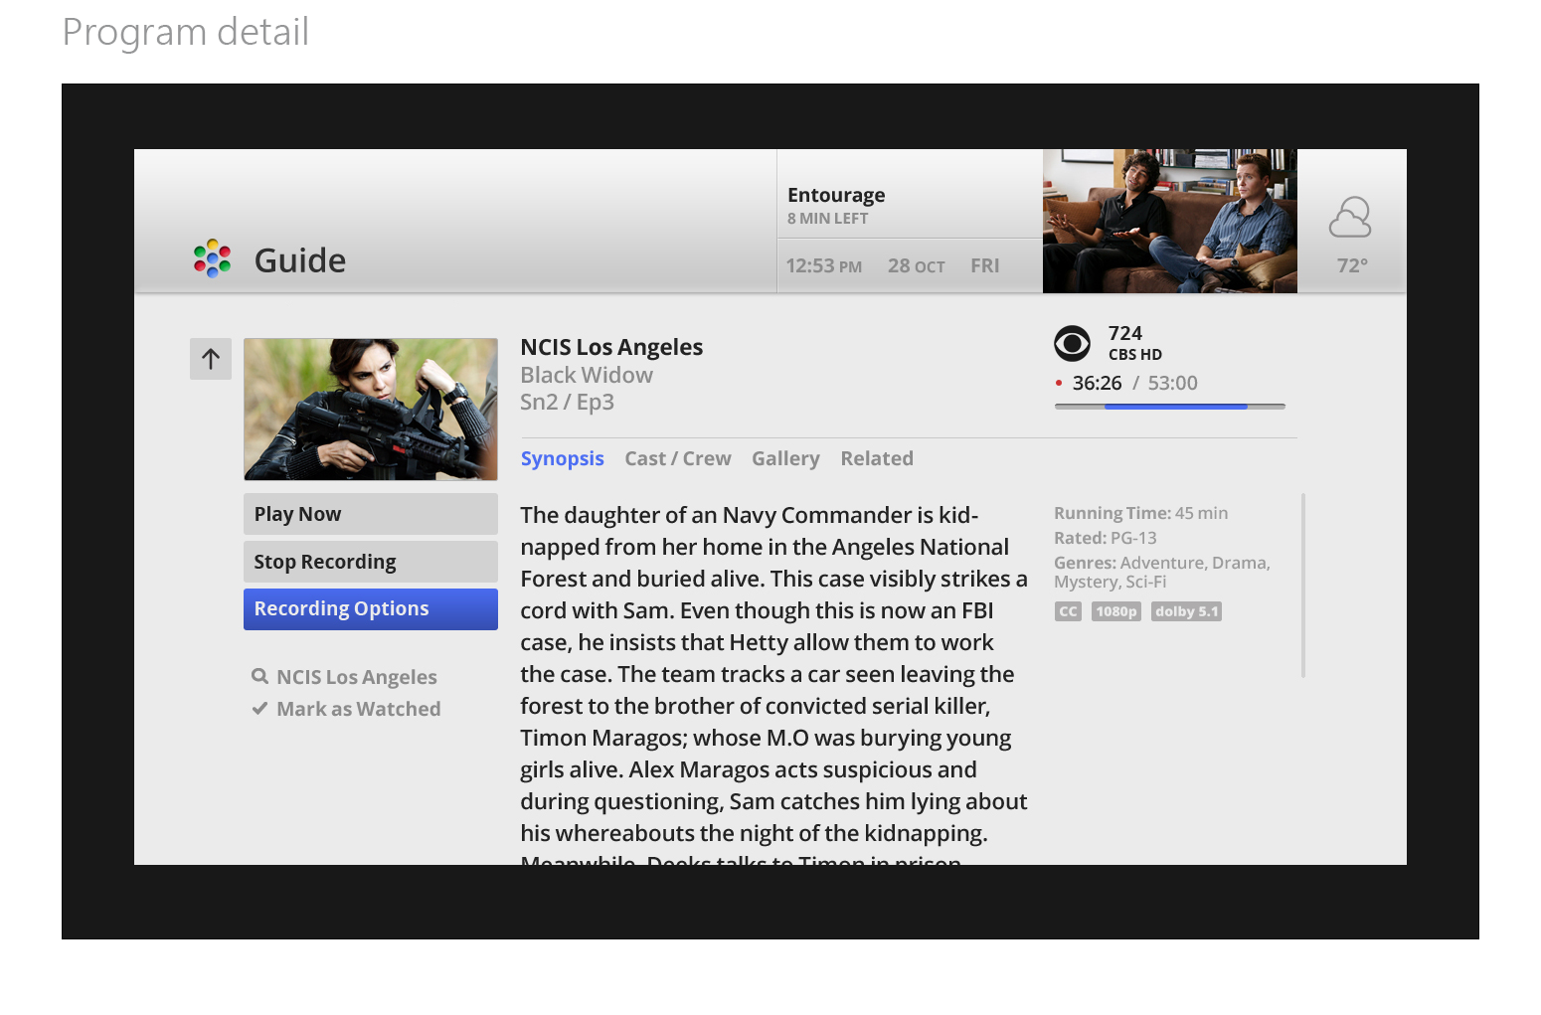Open Recording Options

[x=371, y=609]
